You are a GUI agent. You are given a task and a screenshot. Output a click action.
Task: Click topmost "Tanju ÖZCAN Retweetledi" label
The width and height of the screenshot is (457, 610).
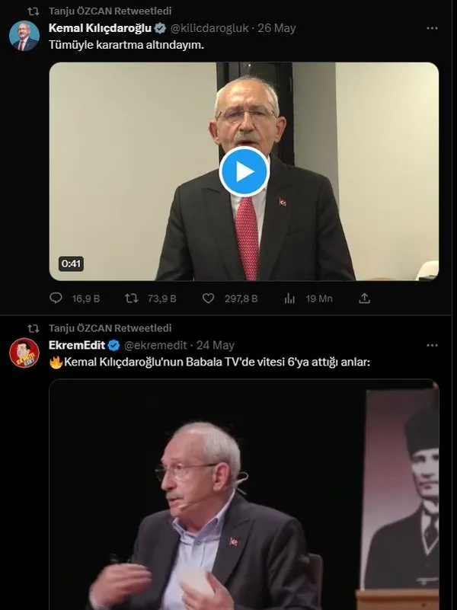click(110, 11)
